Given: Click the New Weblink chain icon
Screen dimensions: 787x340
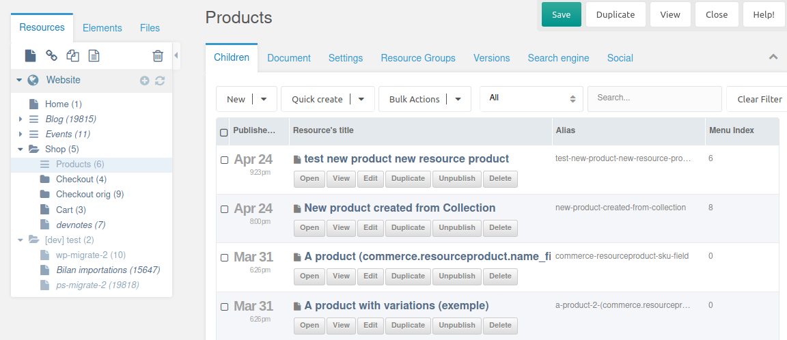Looking at the screenshot, I should 52,56.
